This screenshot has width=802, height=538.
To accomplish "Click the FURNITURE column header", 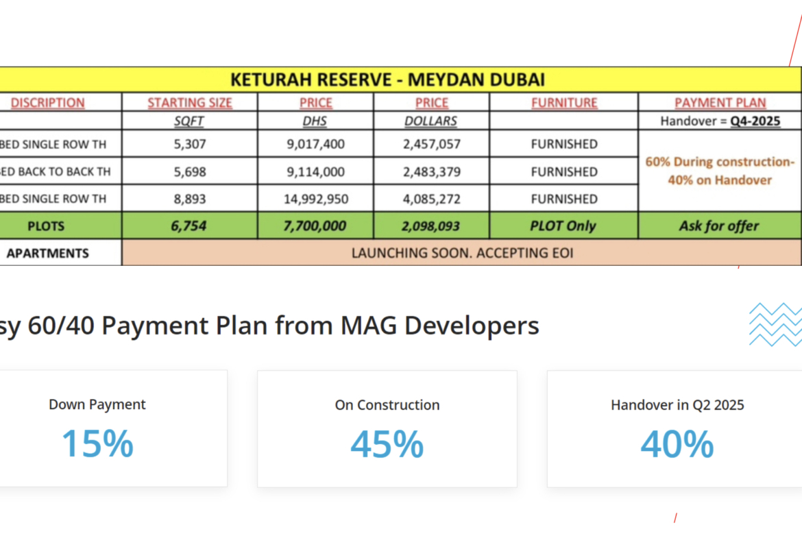I will coord(564,103).
